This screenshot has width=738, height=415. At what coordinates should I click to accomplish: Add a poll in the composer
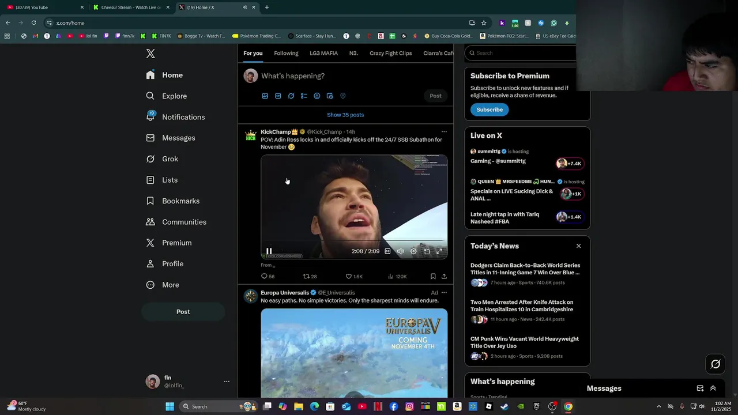(x=304, y=96)
